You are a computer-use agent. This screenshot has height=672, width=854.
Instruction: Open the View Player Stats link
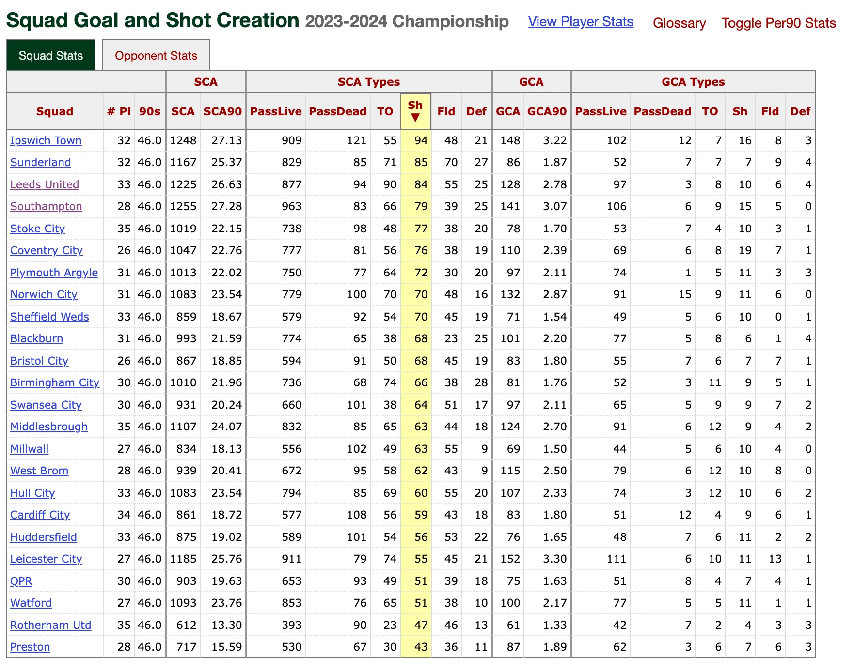pyautogui.click(x=581, y=22)
